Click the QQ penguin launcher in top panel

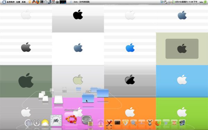click(34, 2)
